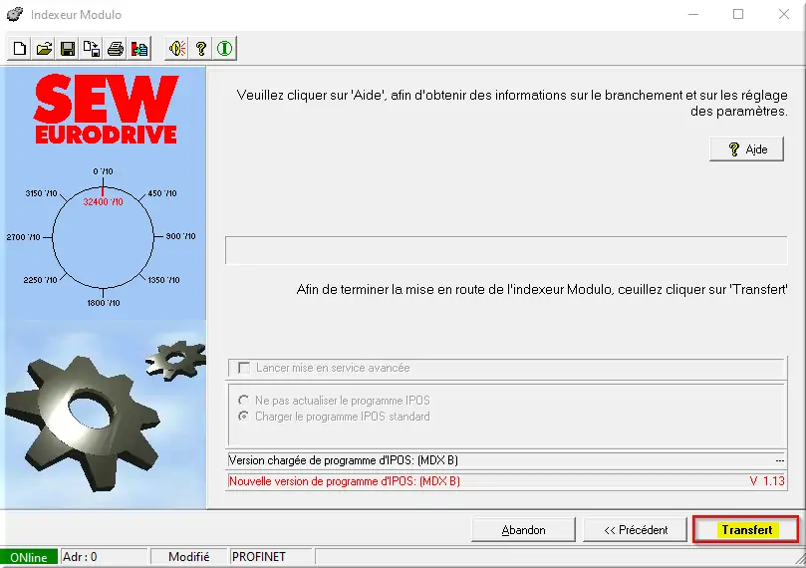806x568 pixels.
Task: Click the 0 '/10 dial label
Action: pyautogui.click(x=104, y=171)
